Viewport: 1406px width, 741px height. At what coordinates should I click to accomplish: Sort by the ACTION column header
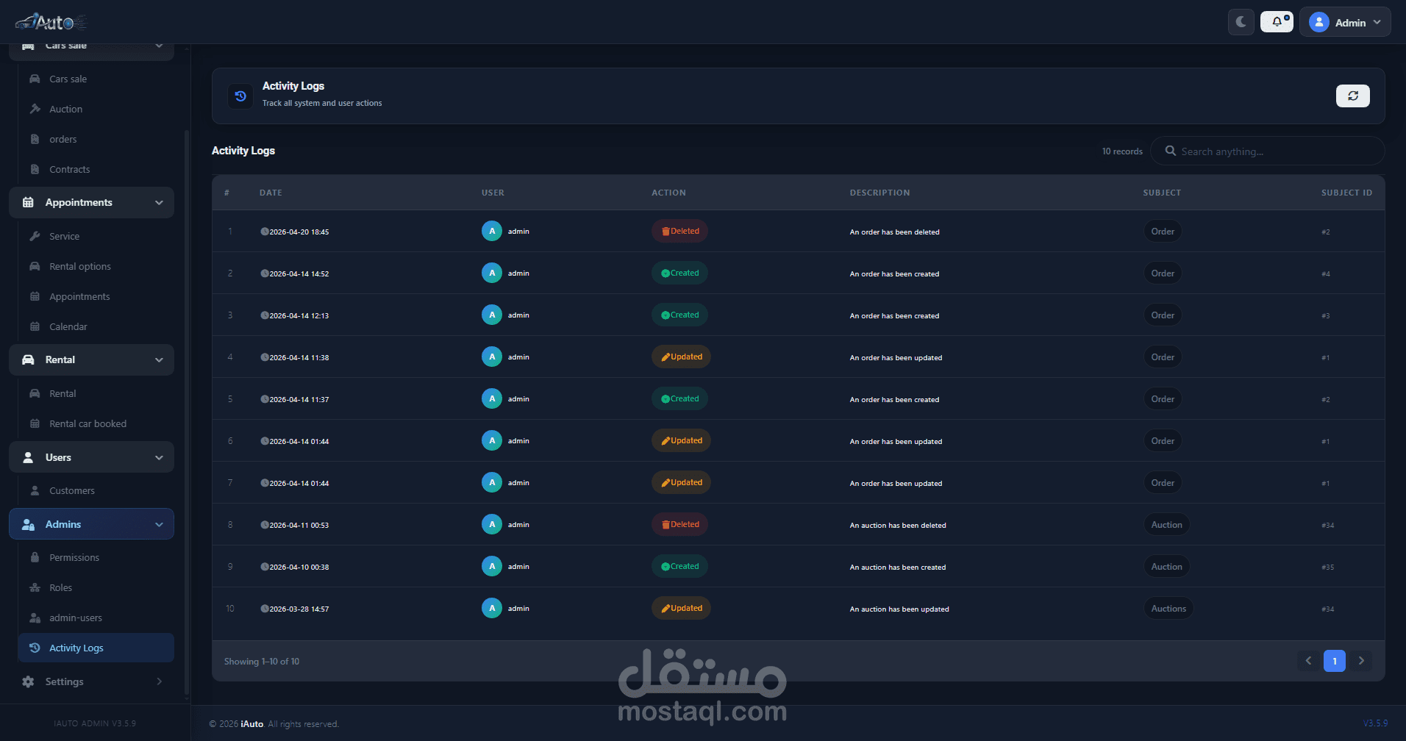pyautogui.click(x=668, y=193)
